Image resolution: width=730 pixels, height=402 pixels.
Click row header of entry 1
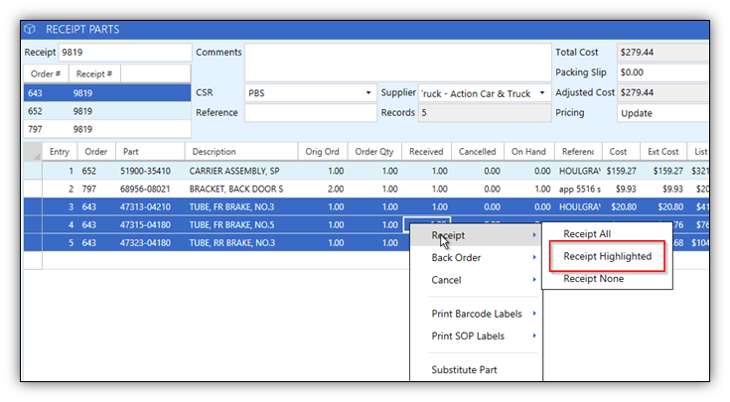[x=33, y=171]
